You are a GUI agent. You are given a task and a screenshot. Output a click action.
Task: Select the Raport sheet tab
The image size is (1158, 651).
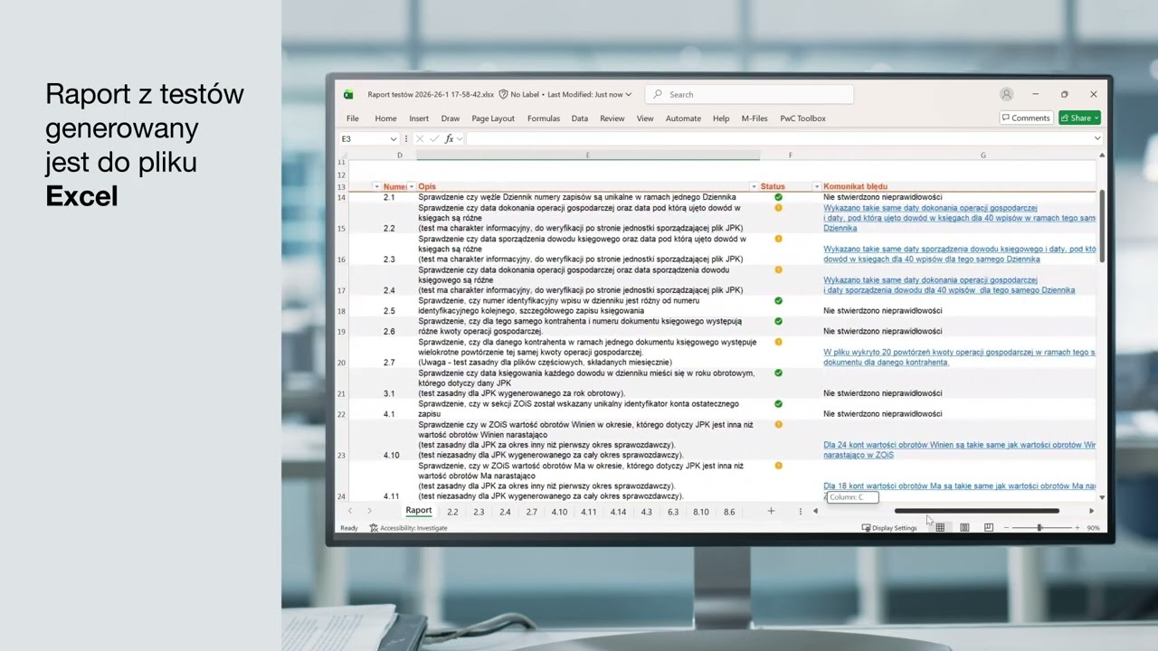point(418,511)
